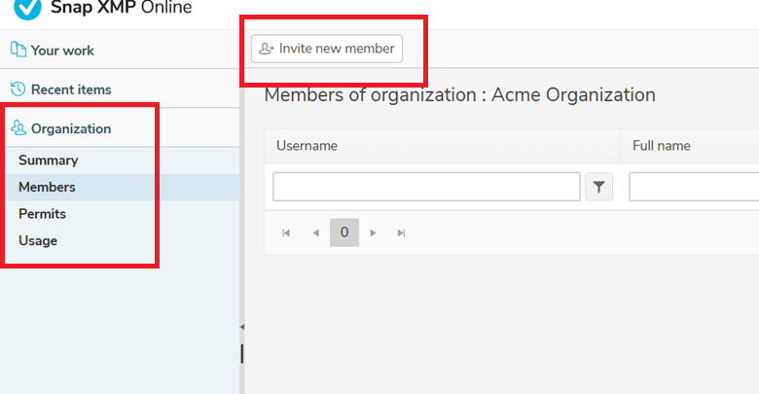Image resolution: width=759 pixels, height=394 pixels.
Task: Select Summary under Organization
Action: click(x=49, y=161)
